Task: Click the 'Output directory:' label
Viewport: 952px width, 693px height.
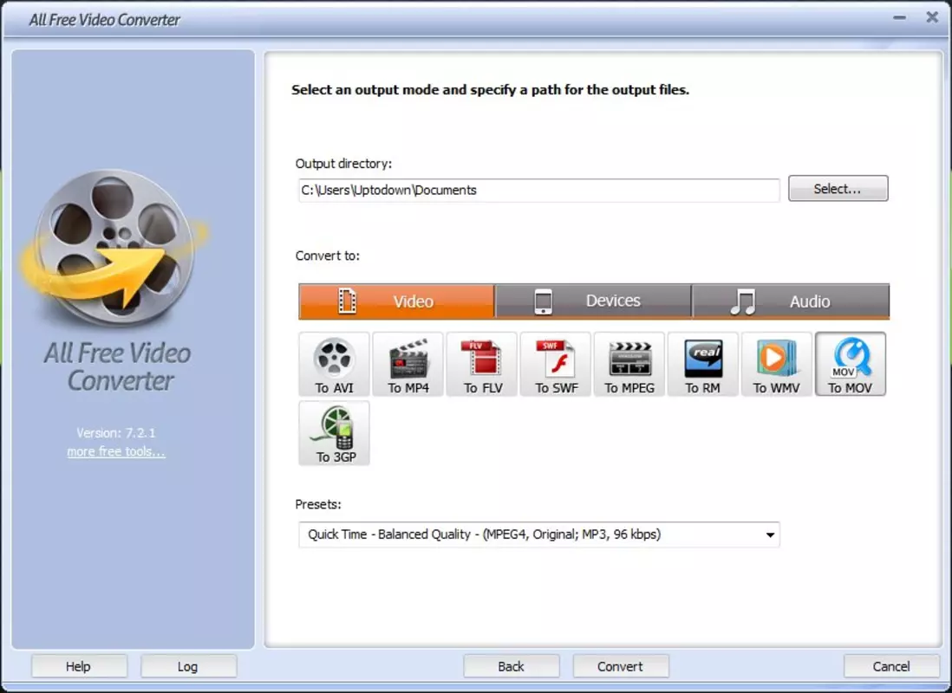Action: 343,164
